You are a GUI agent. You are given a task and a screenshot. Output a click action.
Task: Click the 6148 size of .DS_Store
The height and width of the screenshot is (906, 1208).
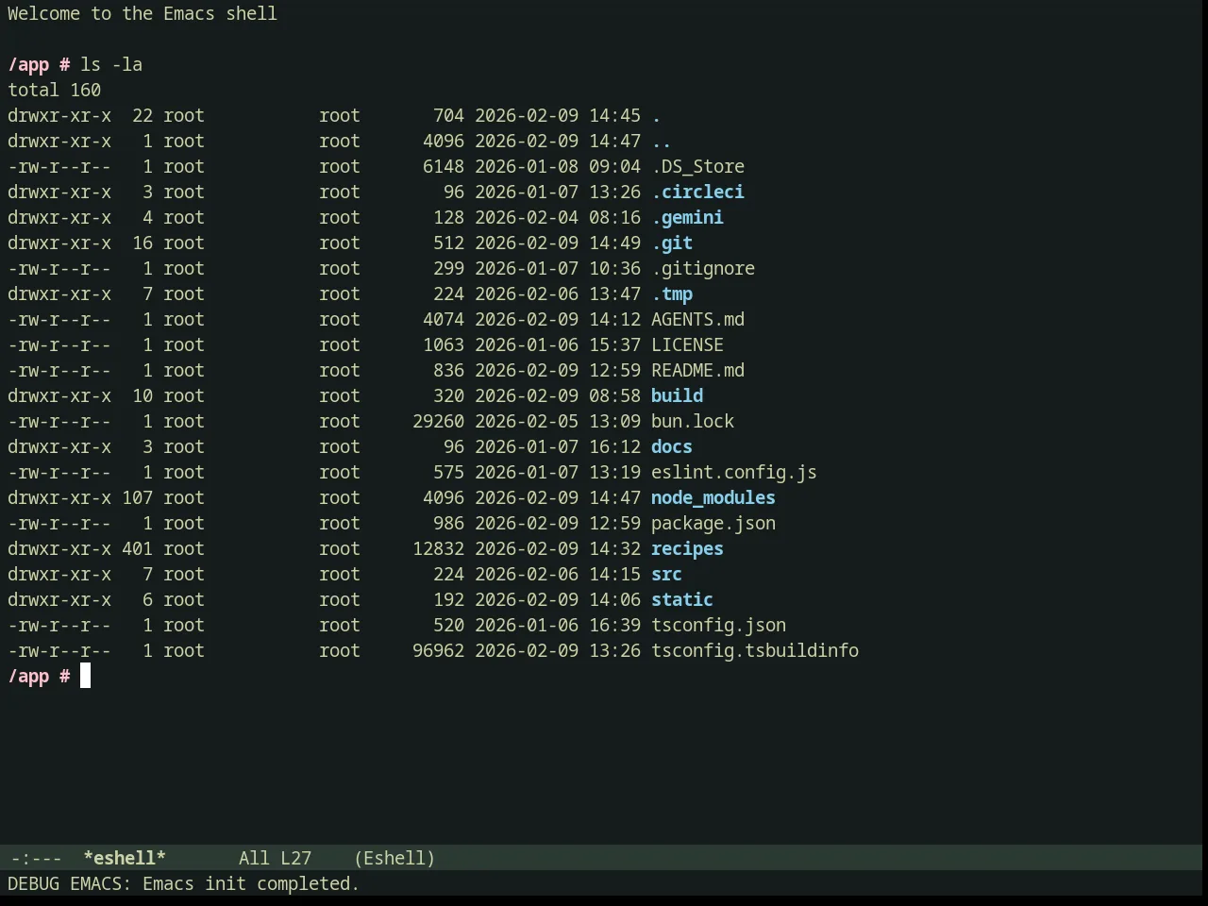click(444, 166)
